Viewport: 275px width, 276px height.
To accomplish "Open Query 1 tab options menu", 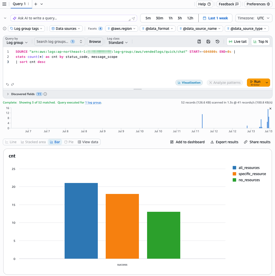I will tap(28, 4).
